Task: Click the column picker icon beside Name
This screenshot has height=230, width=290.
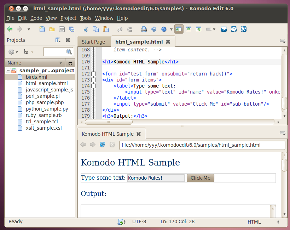Action: (x=70, y=63)
